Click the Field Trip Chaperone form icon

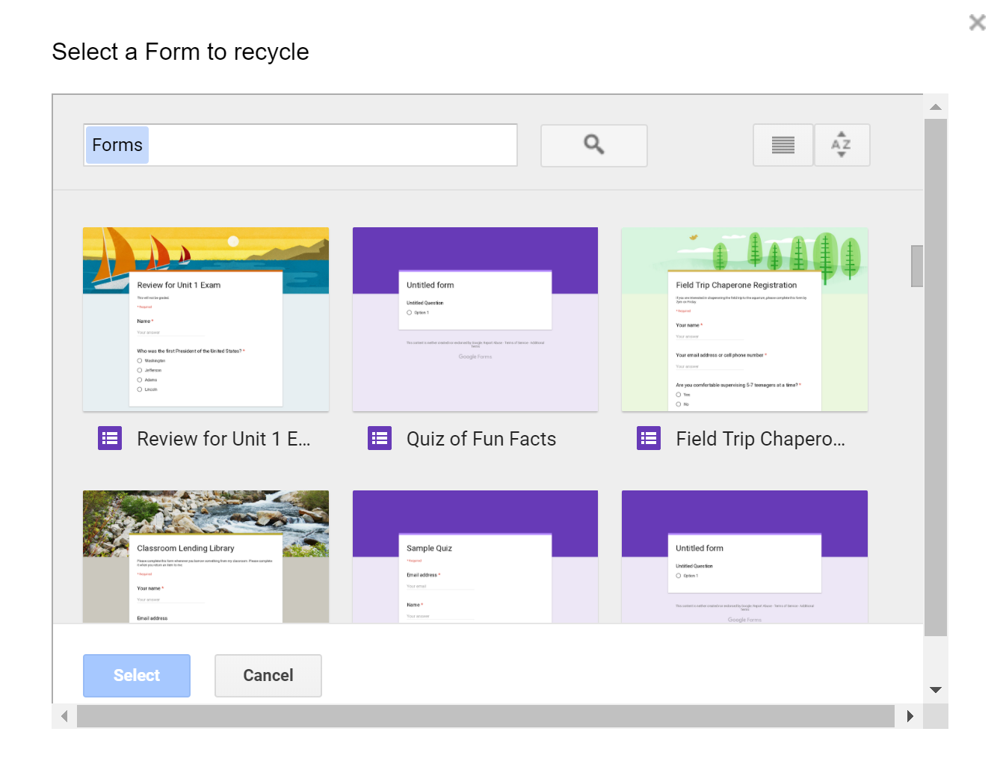(x=649, y=438)
